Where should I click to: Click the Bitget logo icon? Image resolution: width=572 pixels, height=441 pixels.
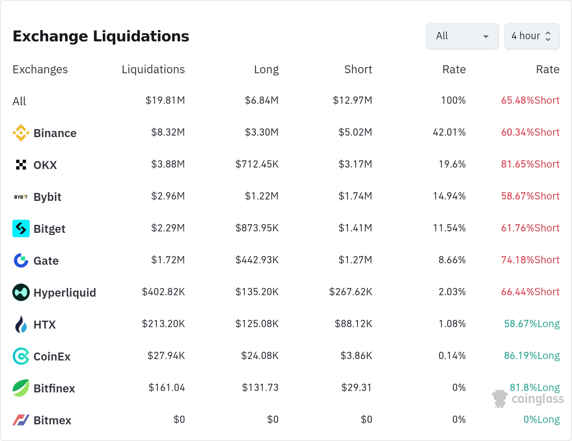pos(21,228)
